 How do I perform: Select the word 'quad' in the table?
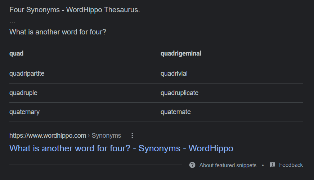tap(17, 53)
